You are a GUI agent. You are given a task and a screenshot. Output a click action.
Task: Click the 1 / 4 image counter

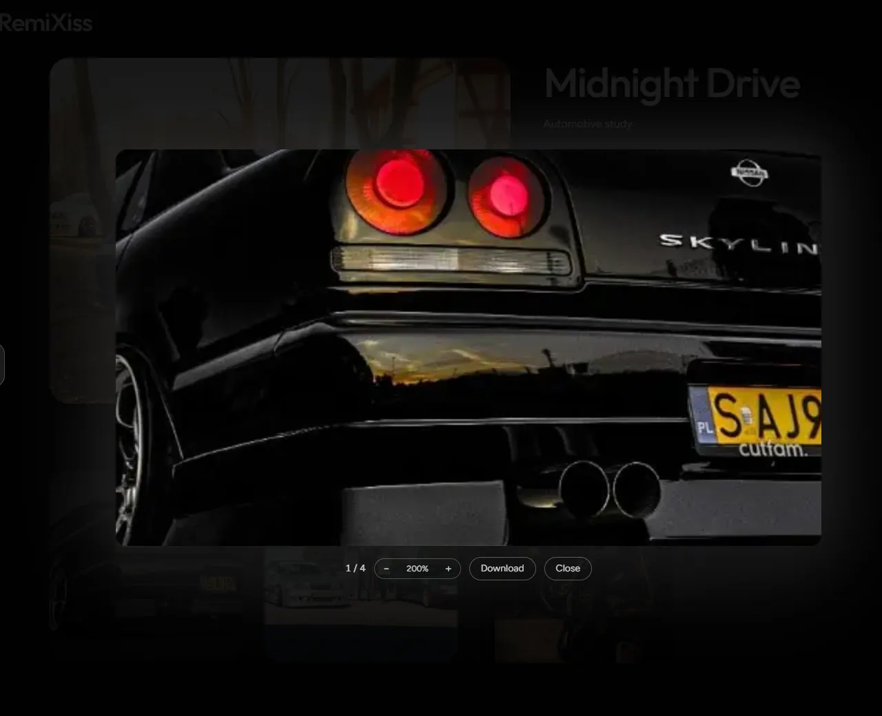pyautogui.click(x=356, y=568)
